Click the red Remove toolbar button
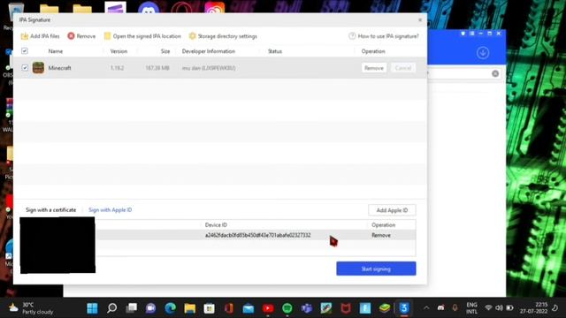The height and width of the screenshot is (318, 566). (81, 36)
